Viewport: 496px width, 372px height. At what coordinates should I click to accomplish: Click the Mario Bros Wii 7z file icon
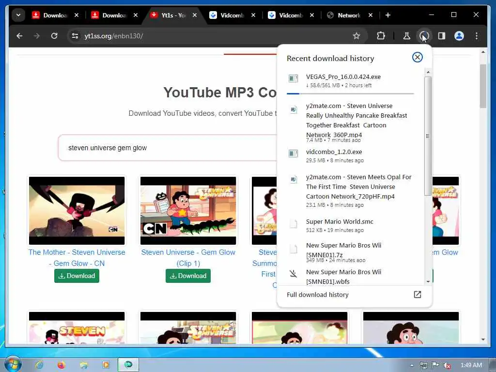tap(294, 249)
